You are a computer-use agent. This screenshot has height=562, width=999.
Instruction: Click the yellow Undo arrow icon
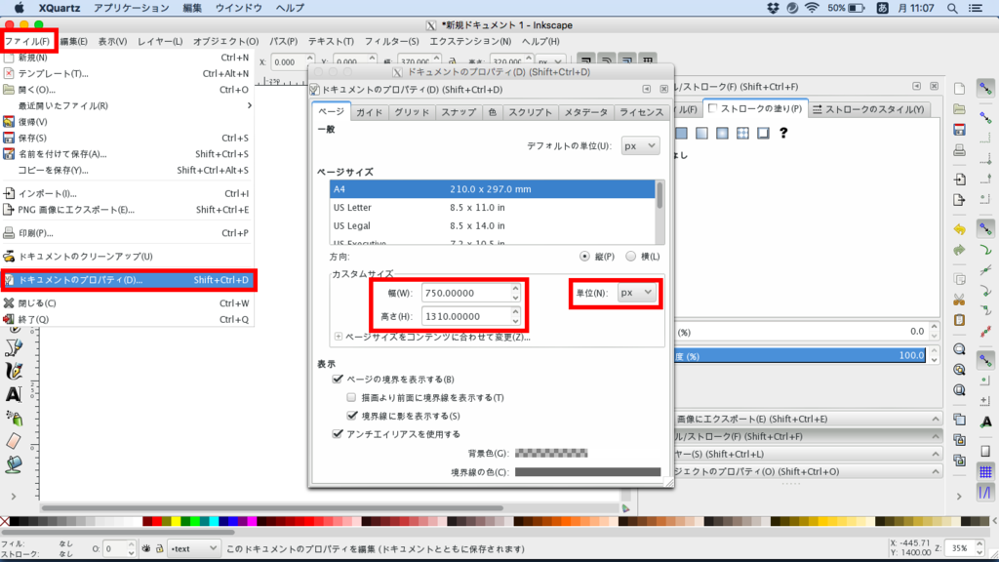(x=960, y=228)
